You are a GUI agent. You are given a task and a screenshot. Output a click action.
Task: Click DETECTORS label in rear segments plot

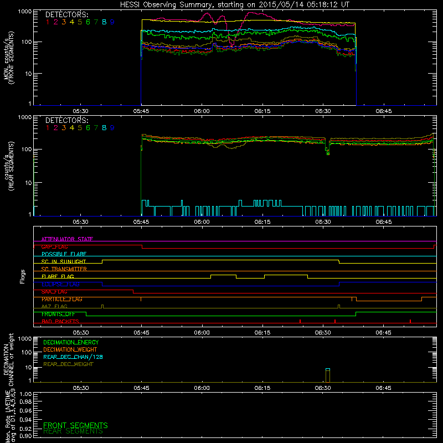tap(66, 120)
